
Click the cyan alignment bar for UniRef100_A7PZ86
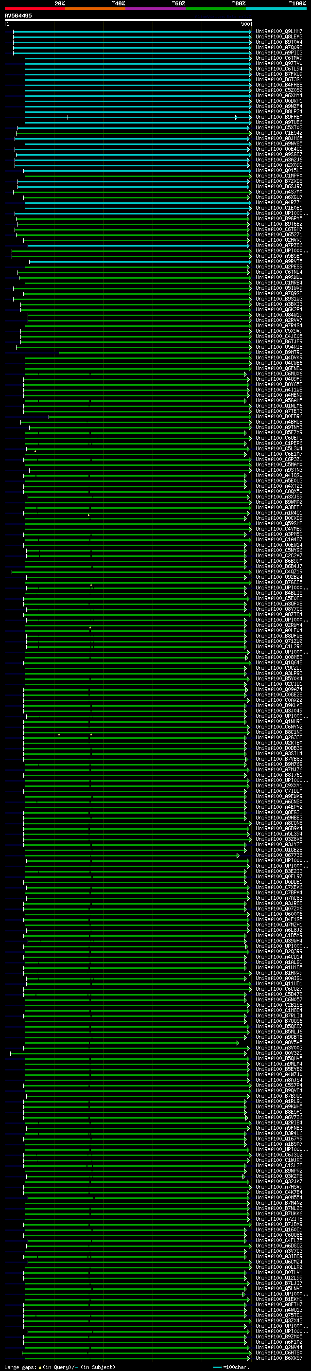[x=139, y=245]
